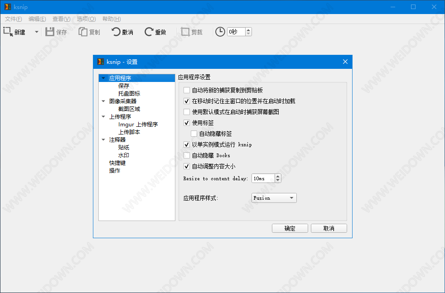The width and height of the screenshot is (445, 293).
Task: Open the 编辑(E) menu
Action: click(x=37, y=19)
